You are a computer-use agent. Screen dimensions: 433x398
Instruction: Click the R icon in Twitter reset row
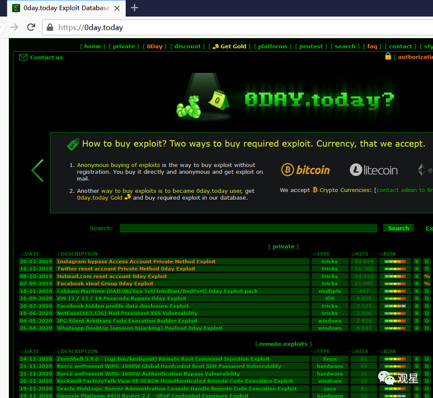click(x=417, y=269)
